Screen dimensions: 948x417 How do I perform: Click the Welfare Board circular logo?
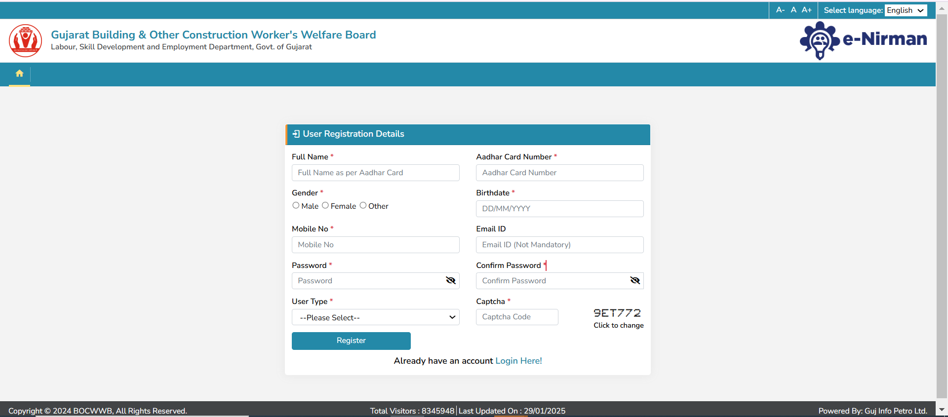tap(25, 40)
